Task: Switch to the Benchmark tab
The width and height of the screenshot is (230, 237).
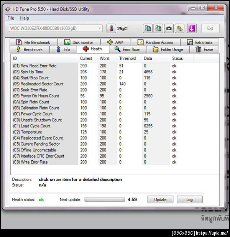Action: point(30,49)
